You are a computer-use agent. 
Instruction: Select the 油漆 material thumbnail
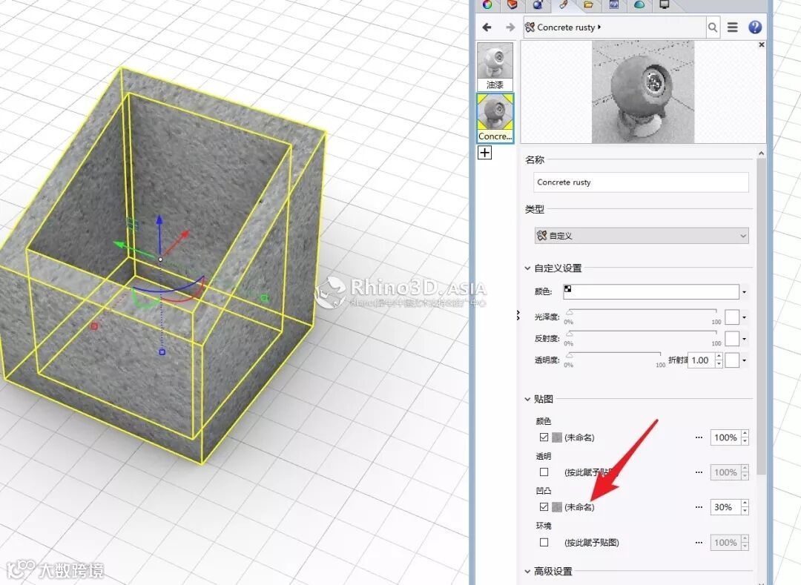[495, 67]
